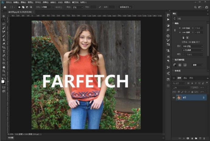Switch to the 3D panel tab
The width and height of the screenshot is (210, 141).
click(174, 78)
